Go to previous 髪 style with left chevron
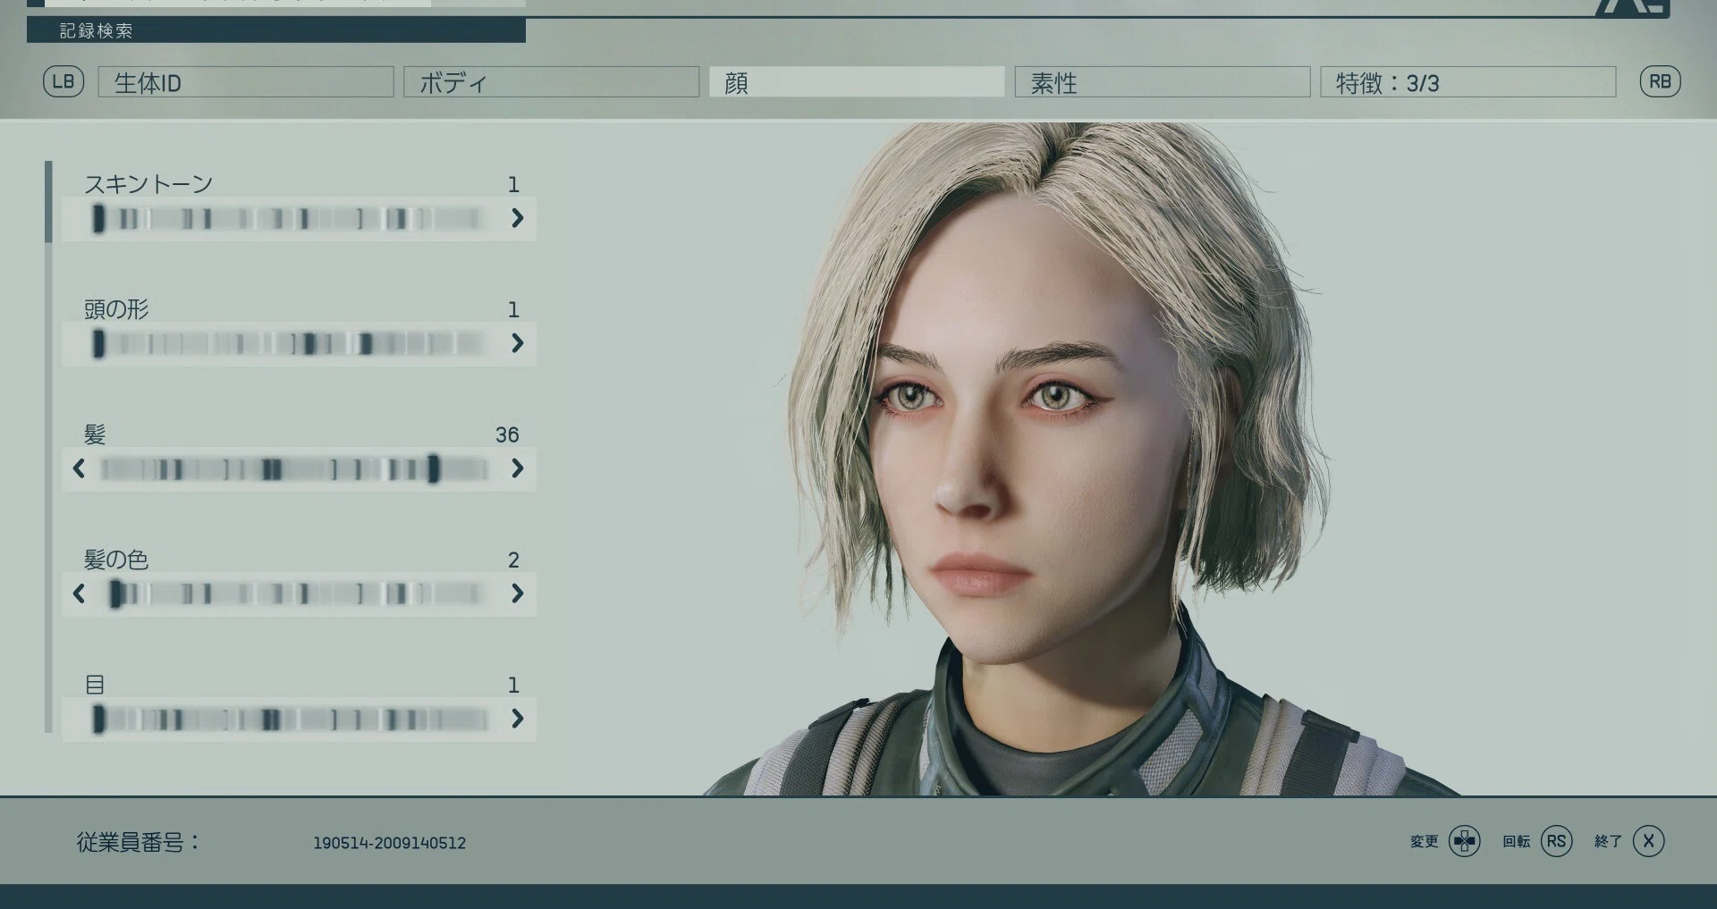Image resolution: width=1717 pixels, height=909 pixels. pyautogui.click(x=79, y=468)
